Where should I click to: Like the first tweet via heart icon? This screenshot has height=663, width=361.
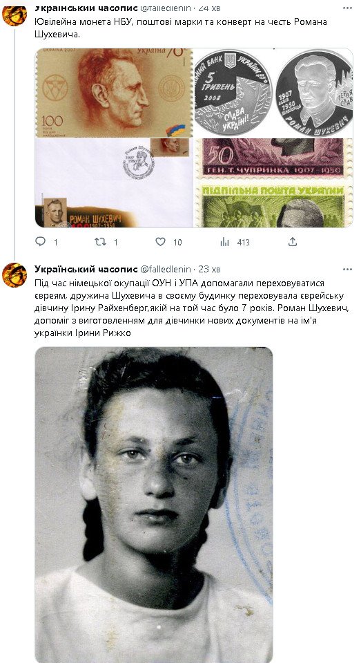coord(160,241)
